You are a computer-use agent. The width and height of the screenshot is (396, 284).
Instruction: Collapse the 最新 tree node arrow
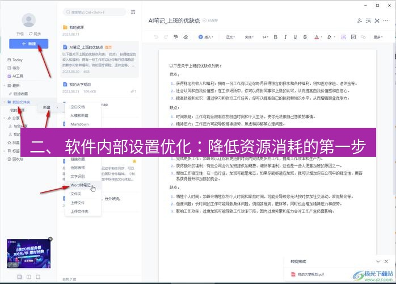point(4,86)
